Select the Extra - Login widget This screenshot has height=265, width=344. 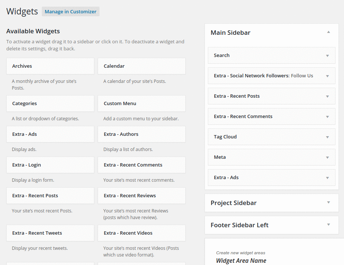[50, 165]
